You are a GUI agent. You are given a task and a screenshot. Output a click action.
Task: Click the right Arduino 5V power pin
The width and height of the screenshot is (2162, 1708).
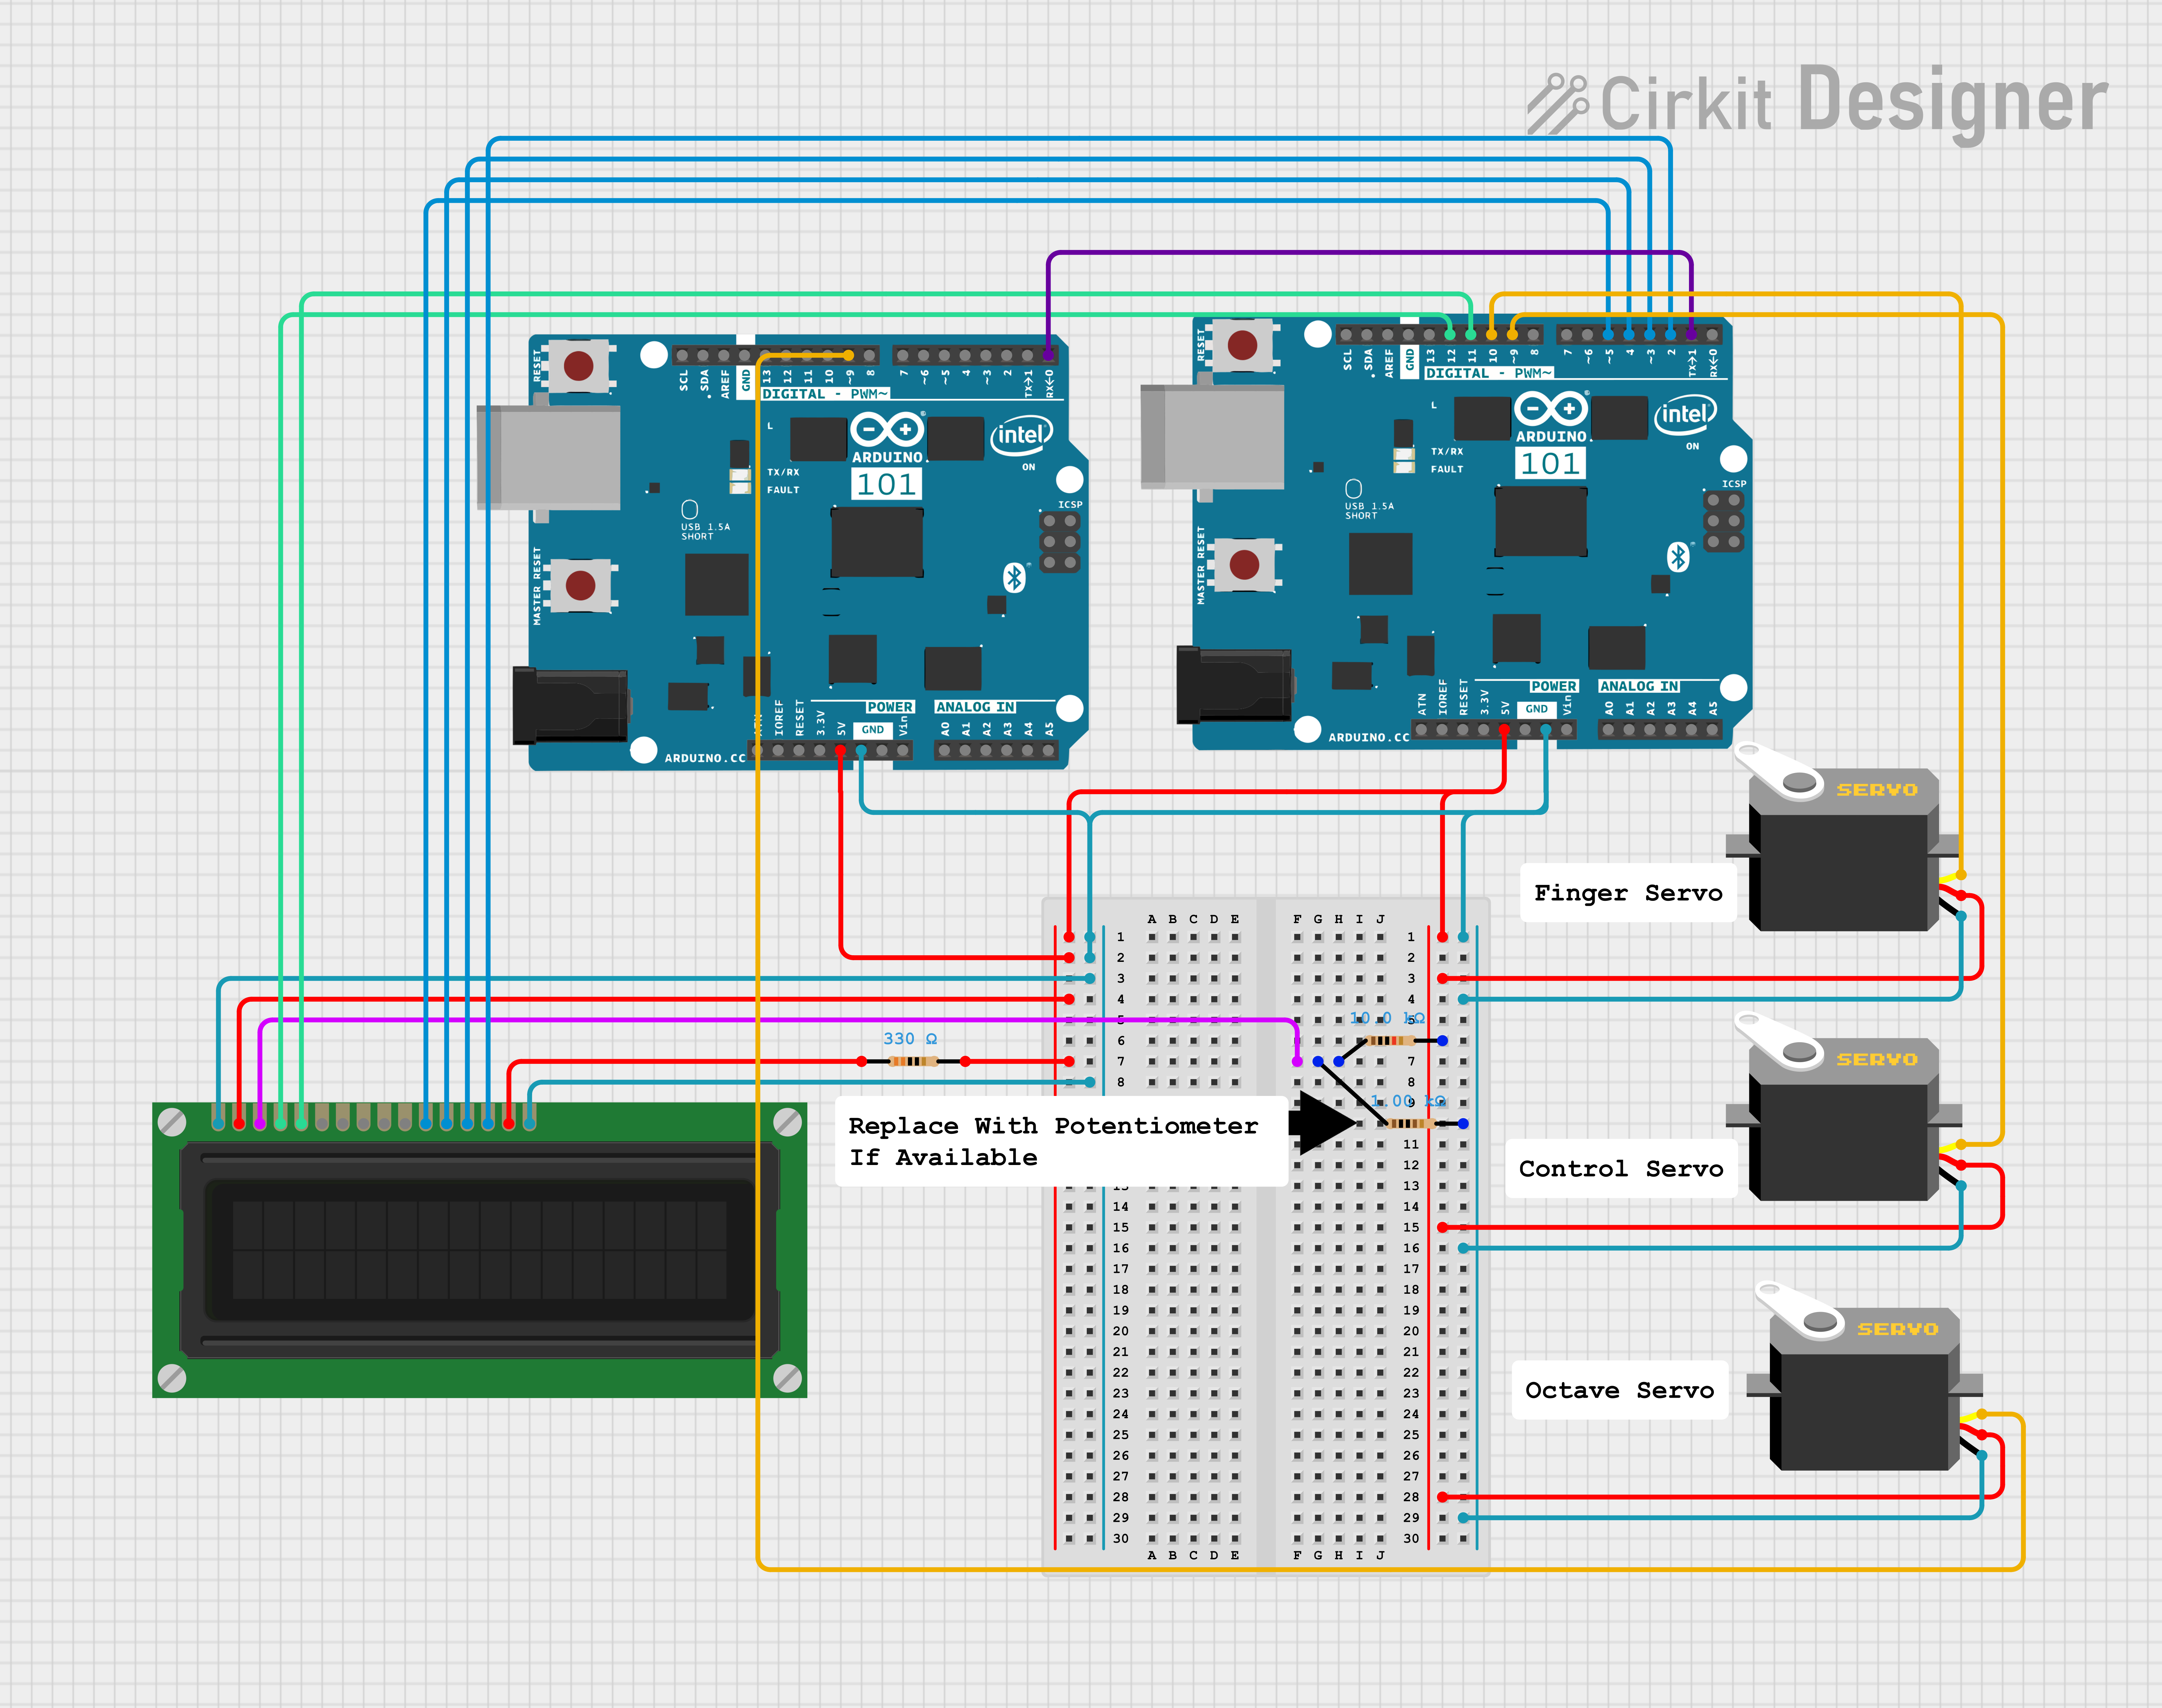point(1504,730)
